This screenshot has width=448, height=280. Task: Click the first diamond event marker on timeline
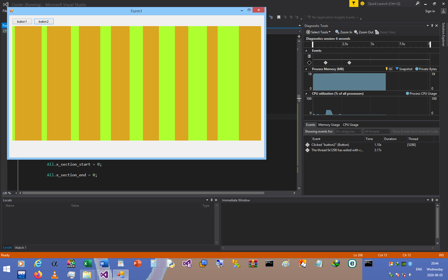[326, 63]
